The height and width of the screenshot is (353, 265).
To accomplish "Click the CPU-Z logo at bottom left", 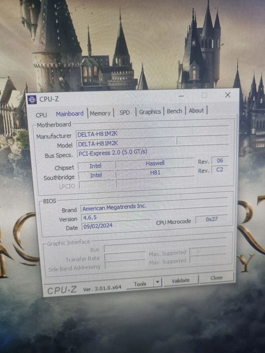I will [62, 290].
